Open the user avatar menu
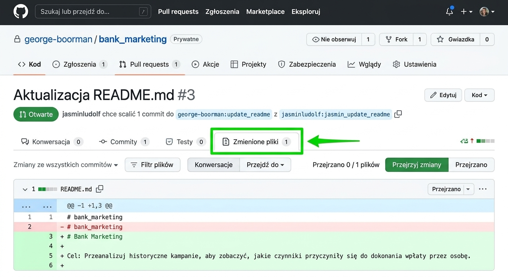The height and width of the screenshot is (277, 508). (487, 12)
